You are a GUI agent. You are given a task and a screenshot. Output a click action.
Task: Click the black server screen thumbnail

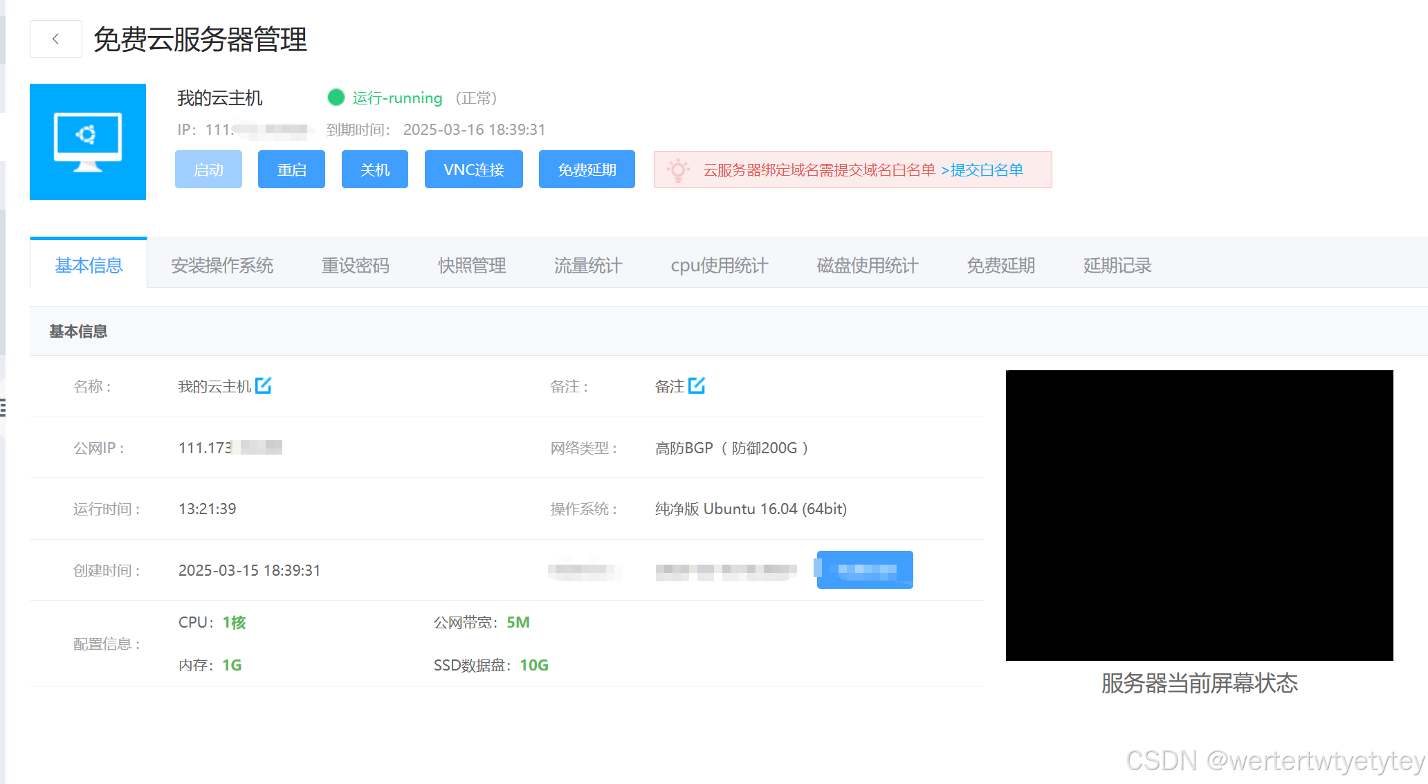(x=1199, y=516)
